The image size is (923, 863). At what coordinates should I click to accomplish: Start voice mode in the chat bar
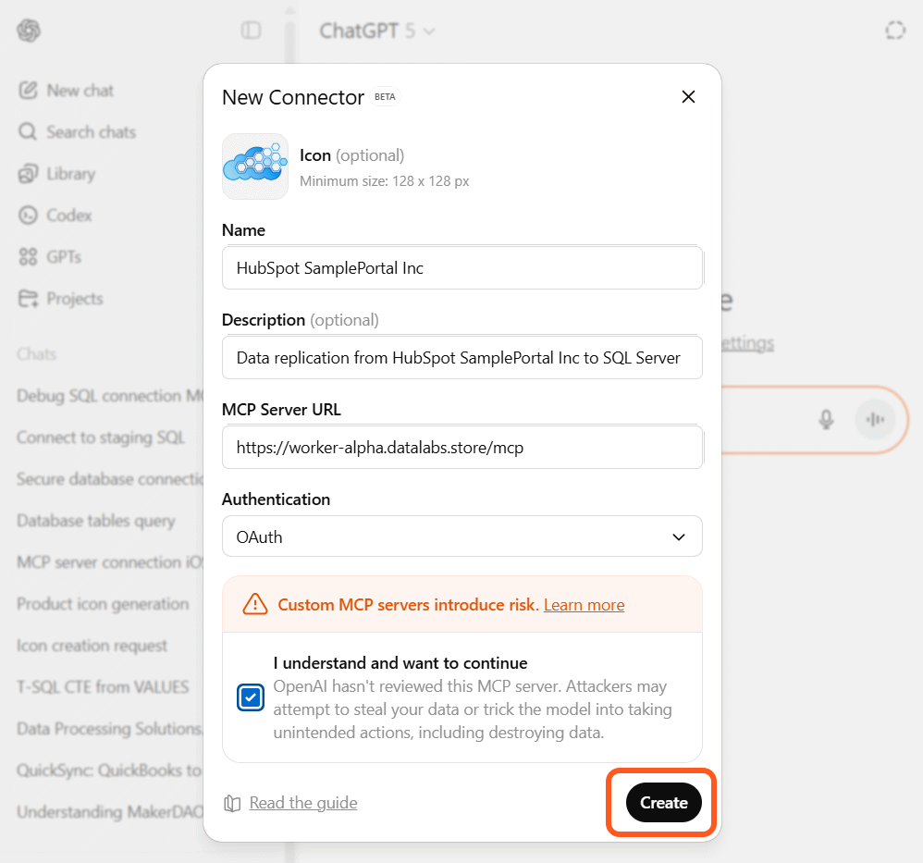click(874, 420)
